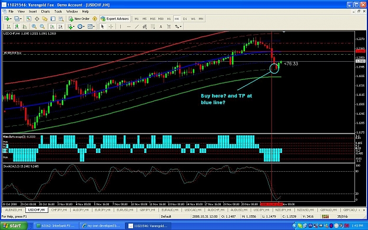Click the chart shift triangle marker
Screen dimensions: 368x230
point(284,32)
